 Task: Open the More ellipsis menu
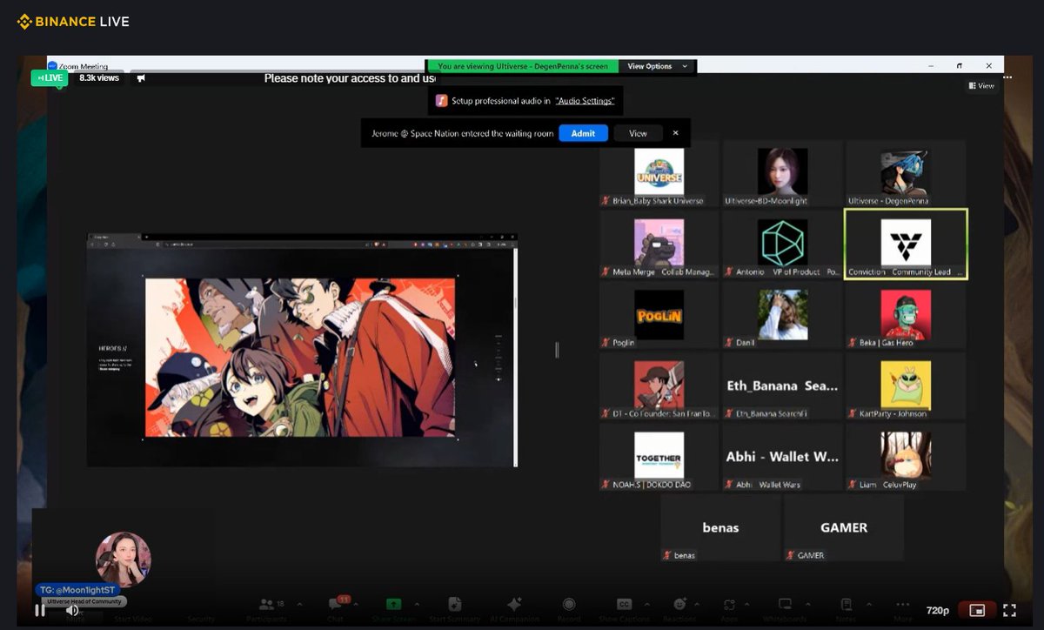point(902,603)
